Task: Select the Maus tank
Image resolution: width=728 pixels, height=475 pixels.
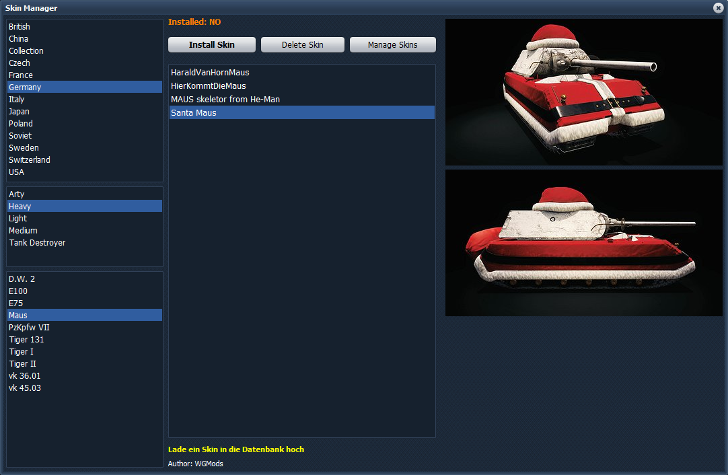Action: (x=85, y=315)
